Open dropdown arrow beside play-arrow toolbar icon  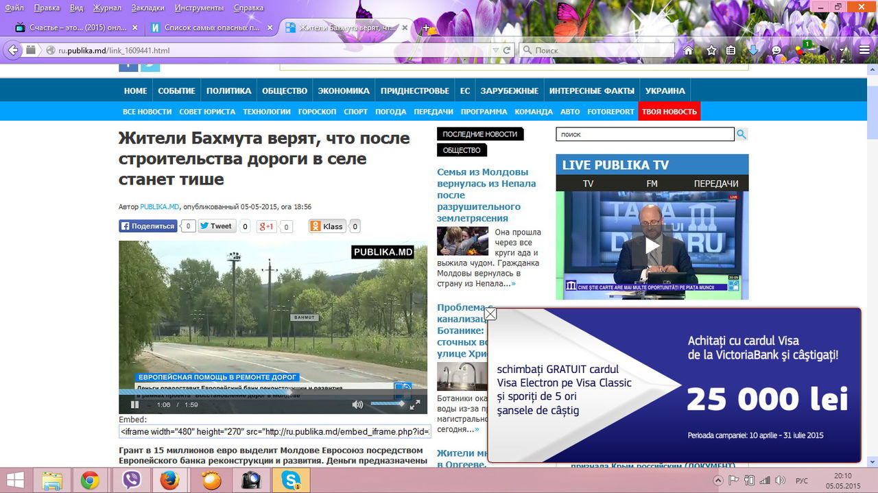tap(842, 50)
